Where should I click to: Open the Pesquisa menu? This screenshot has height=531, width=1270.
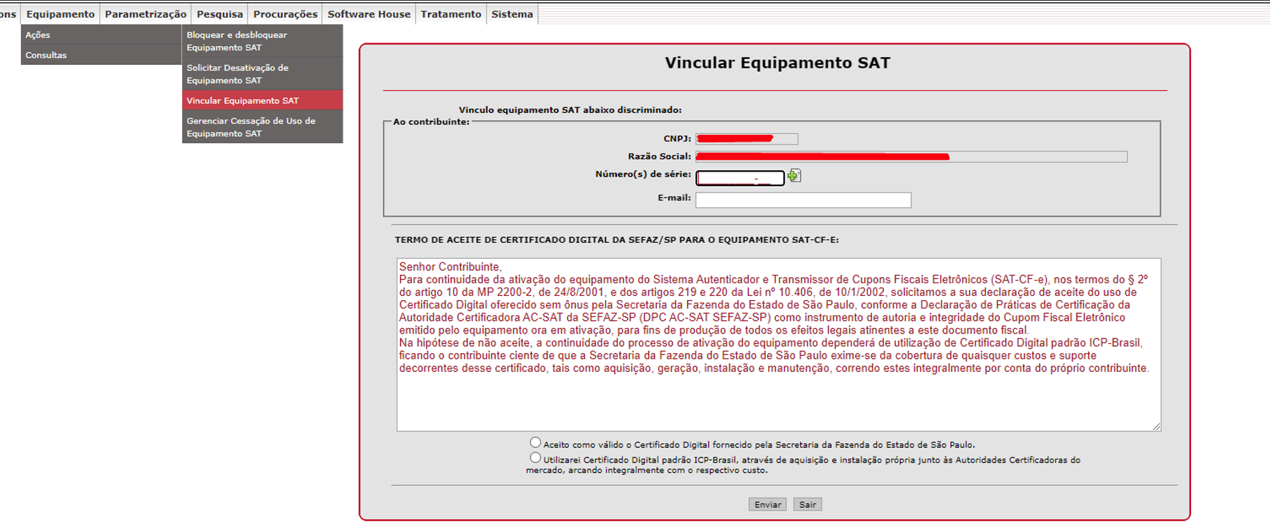220,14
